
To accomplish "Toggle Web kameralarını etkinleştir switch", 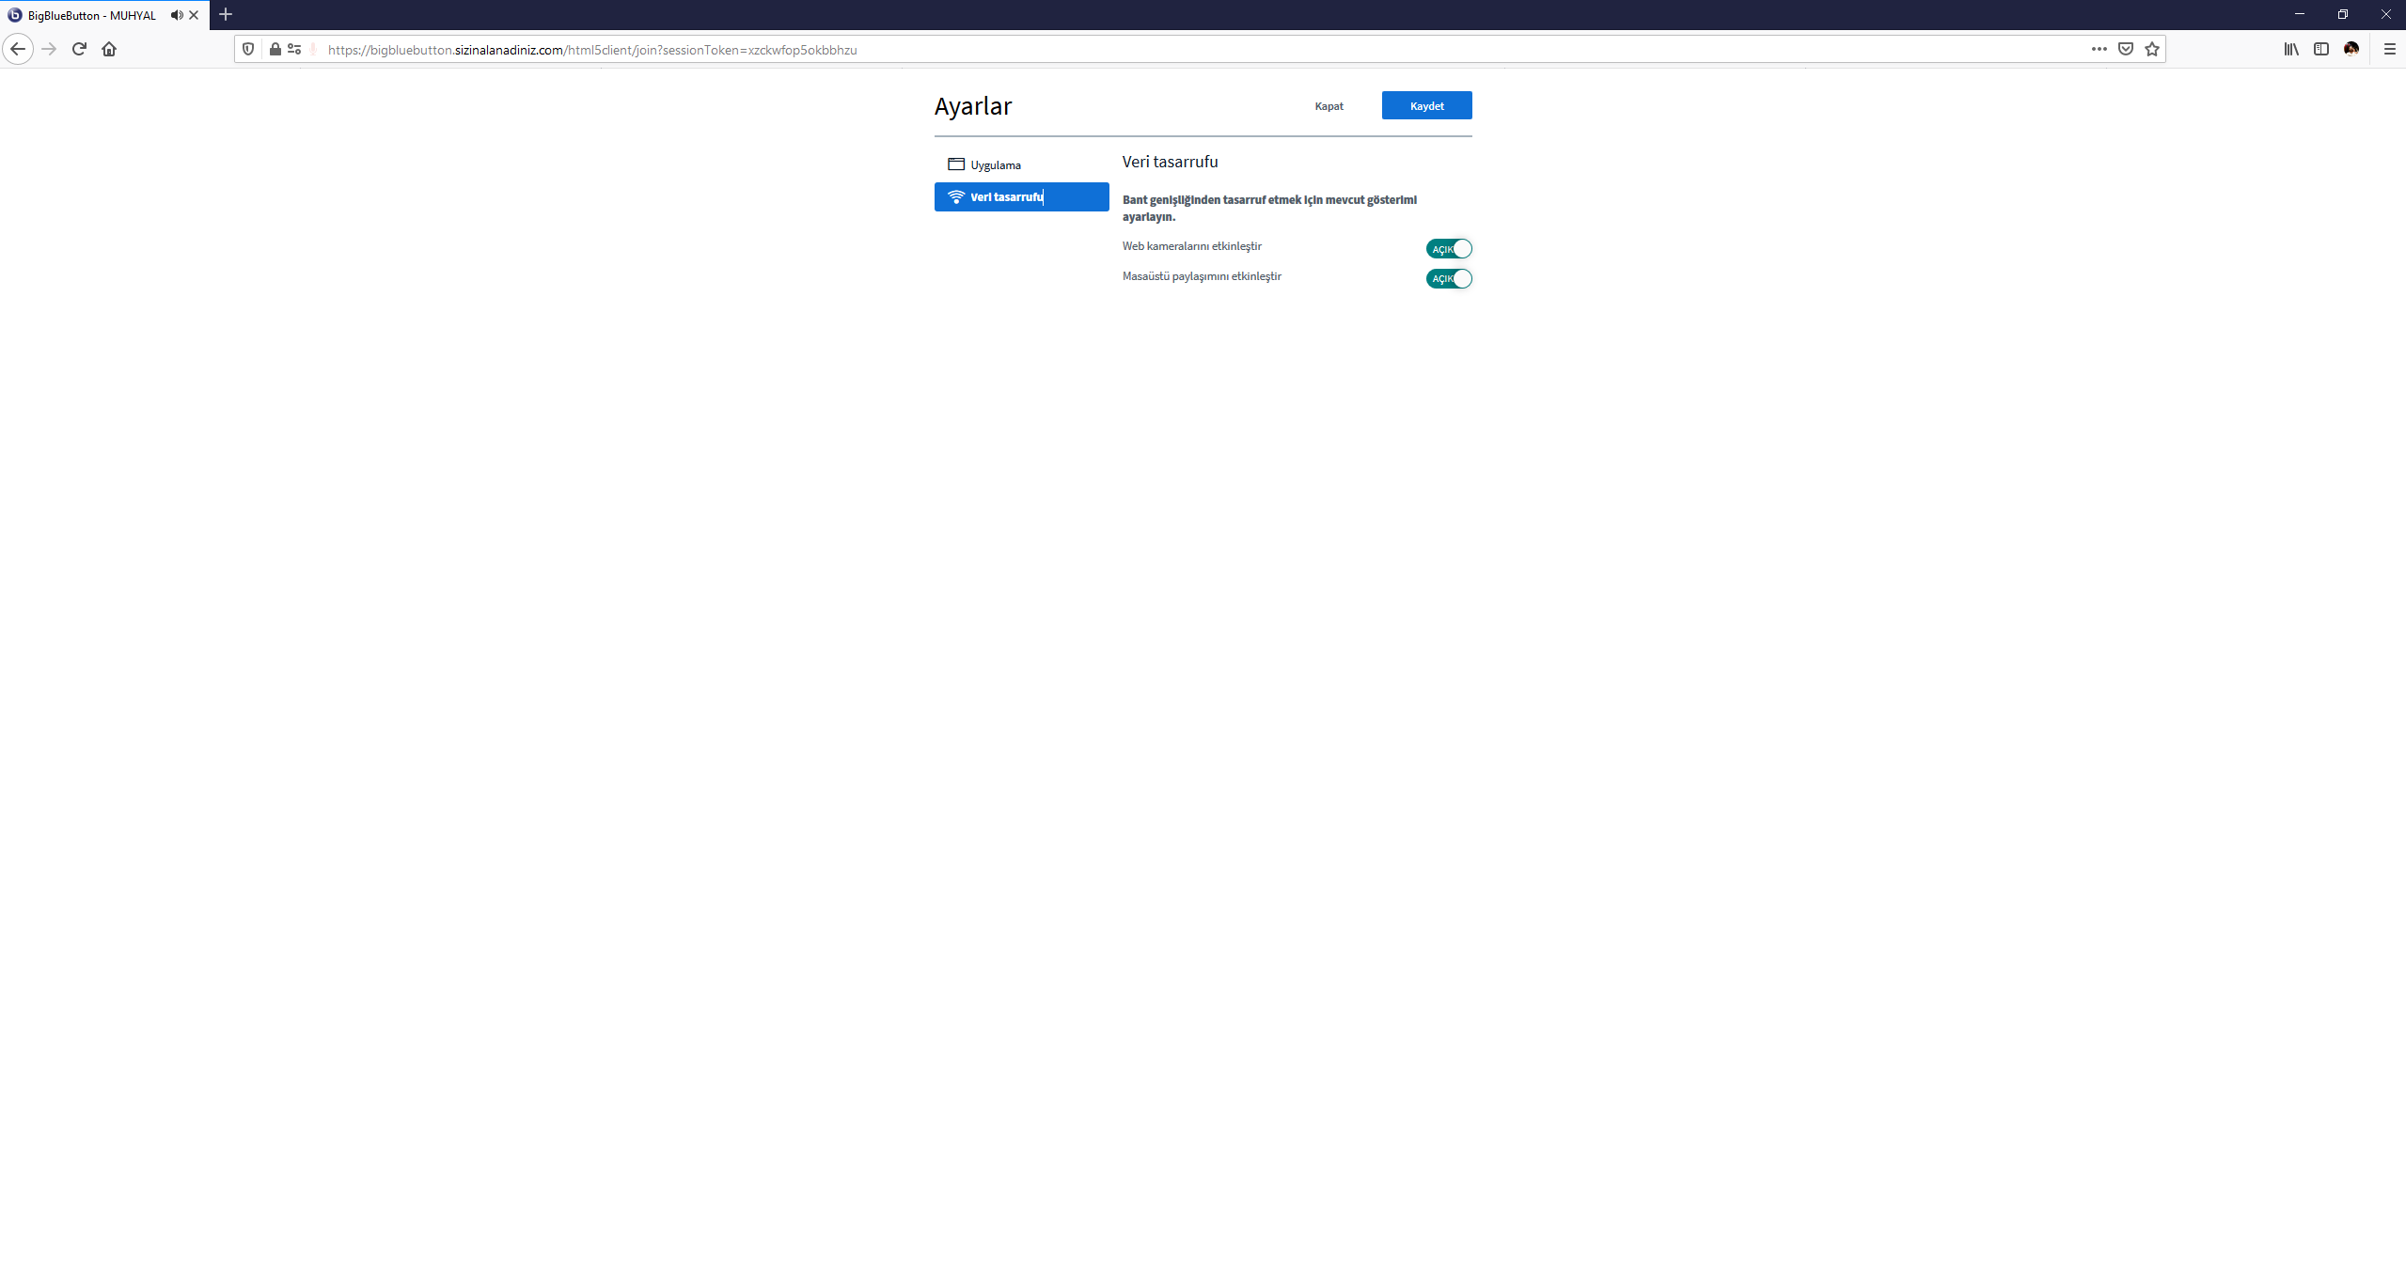I will (1449, 249).
